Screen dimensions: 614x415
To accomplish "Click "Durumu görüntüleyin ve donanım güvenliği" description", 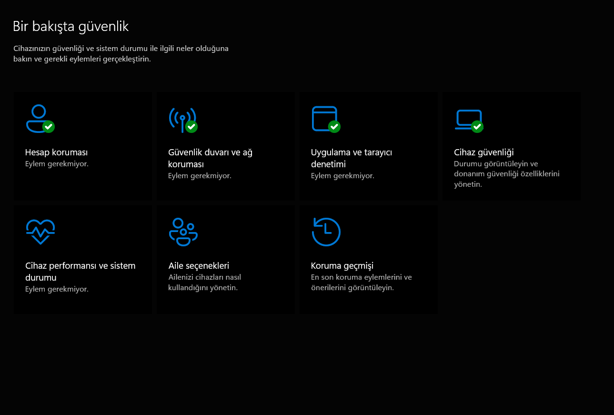I will [x=507, y=174].
